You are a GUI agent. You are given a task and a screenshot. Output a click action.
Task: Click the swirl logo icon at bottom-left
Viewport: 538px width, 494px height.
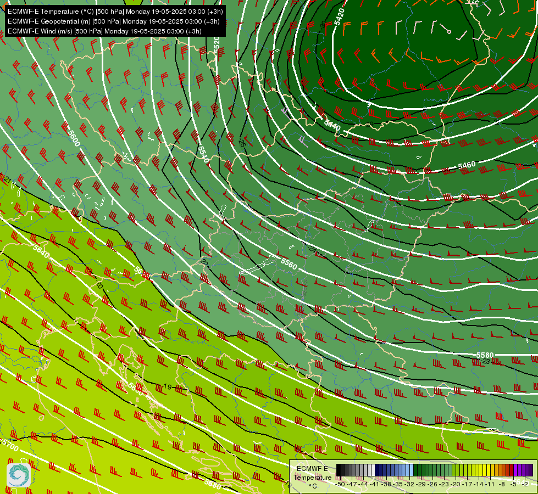[19, 475]
